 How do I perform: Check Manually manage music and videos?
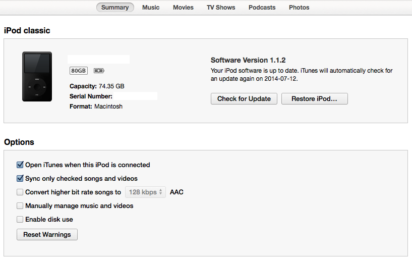tap(20, 206)
